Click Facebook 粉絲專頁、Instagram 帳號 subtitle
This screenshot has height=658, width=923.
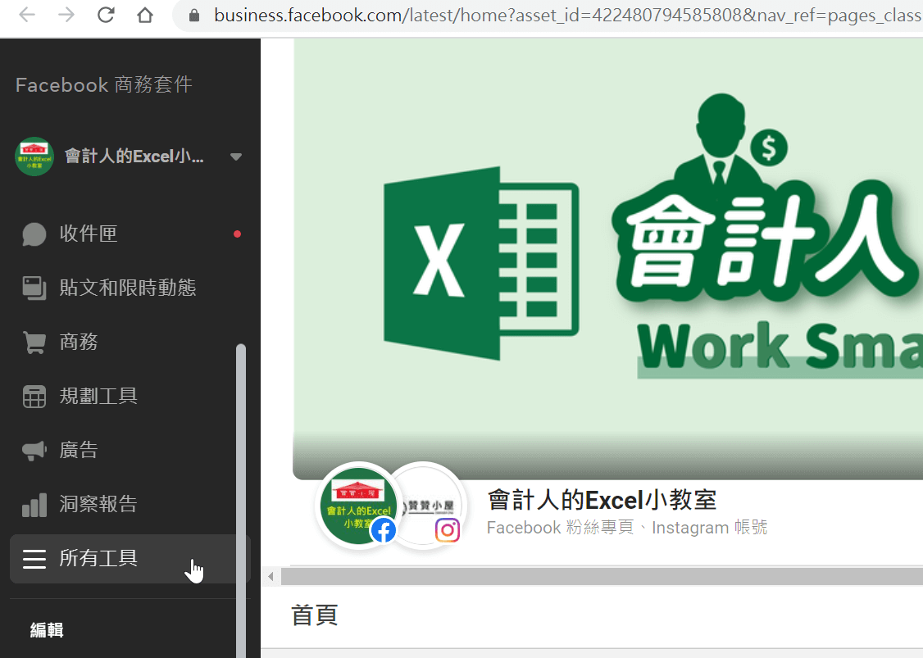pyautogui.click(x=627, y=528)
